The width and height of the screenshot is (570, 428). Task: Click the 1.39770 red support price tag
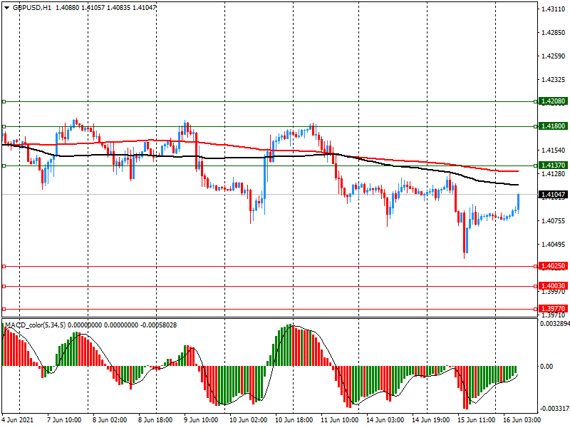pos(553,309)
